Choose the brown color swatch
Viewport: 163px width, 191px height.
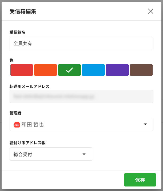pos(141,70)
